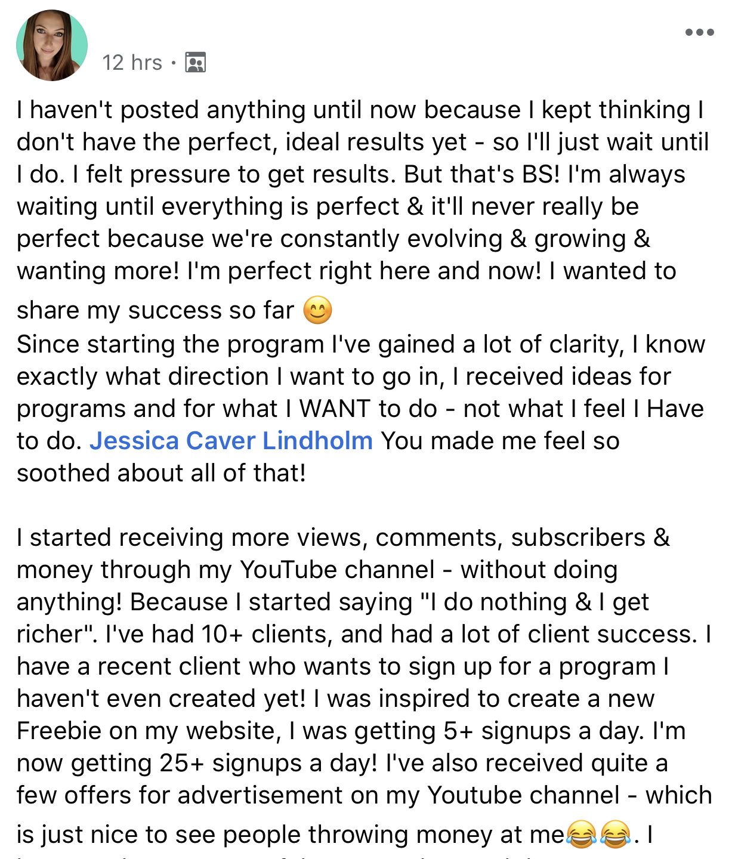The width and height of the screenshot is (735, 859).
Task: Click the second laughing-crying emoji
Action: pos(615,834)
